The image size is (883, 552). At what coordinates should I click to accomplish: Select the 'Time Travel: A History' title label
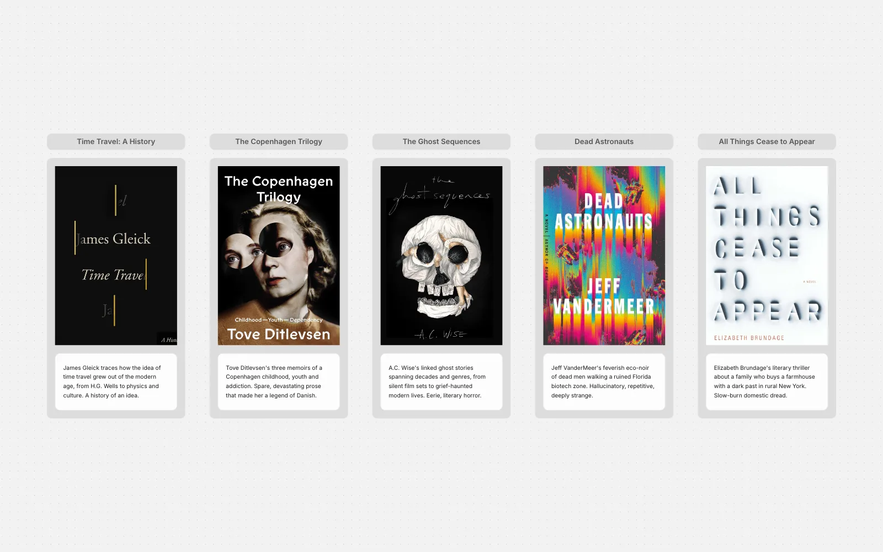click(x=116, y=141)
